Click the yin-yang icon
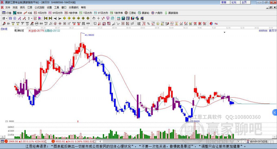 pos(211,24)
